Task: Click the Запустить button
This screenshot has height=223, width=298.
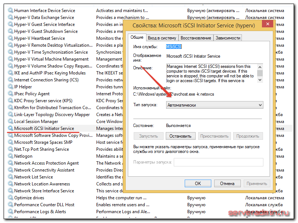Action: [148, 136]
